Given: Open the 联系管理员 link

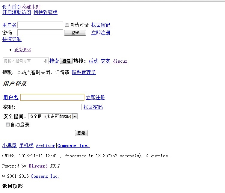Looking at the screenshot, I should pos(84,72).
